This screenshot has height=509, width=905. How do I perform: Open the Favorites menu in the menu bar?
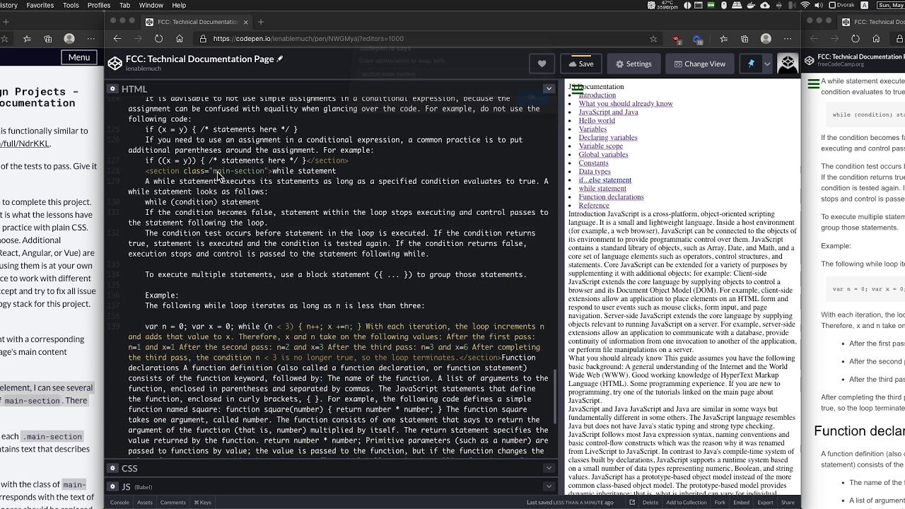tap(40, 5)
